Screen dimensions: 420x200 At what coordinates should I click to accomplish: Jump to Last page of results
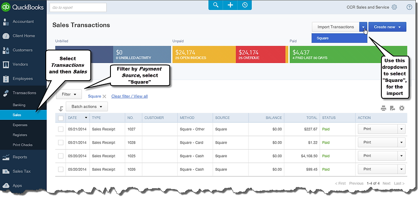[x=399, y=183]
